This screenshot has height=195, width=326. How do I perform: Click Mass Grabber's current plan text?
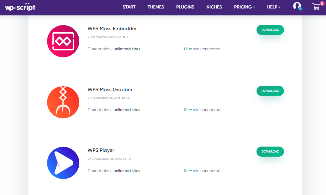pyautogui.click(x=114, y=110)
